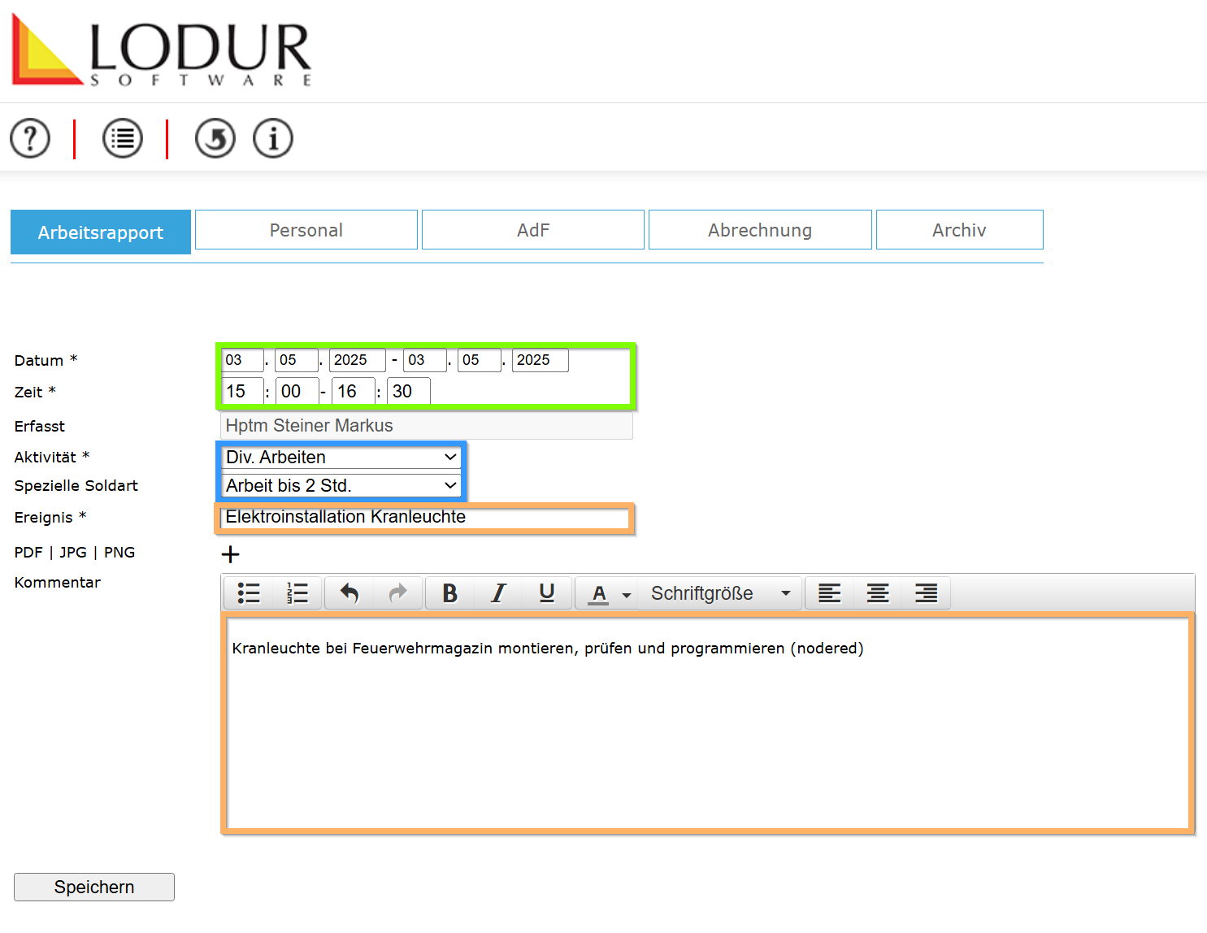Open the Abrechnung tab
The image size is (1207, 933).
pos(760,230)
